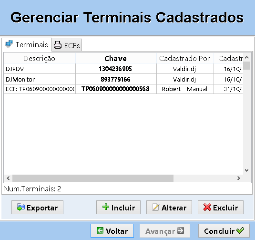Select the ECF TP0609 terminal row

pyautogui.click(x=123, y=89)
